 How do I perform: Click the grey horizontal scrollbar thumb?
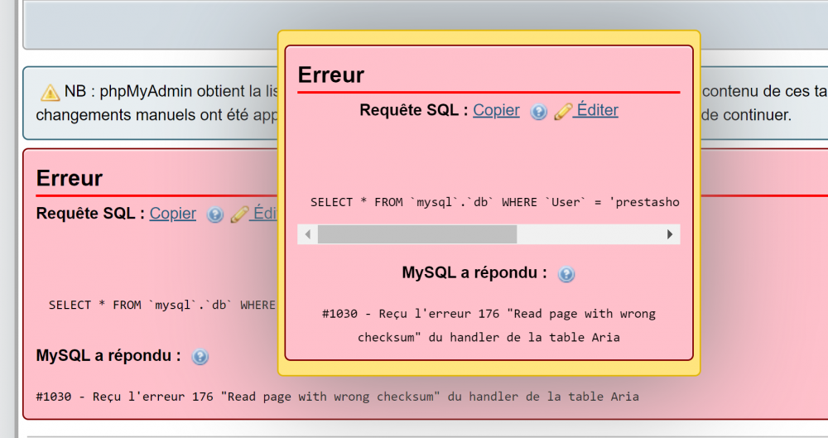417,234
